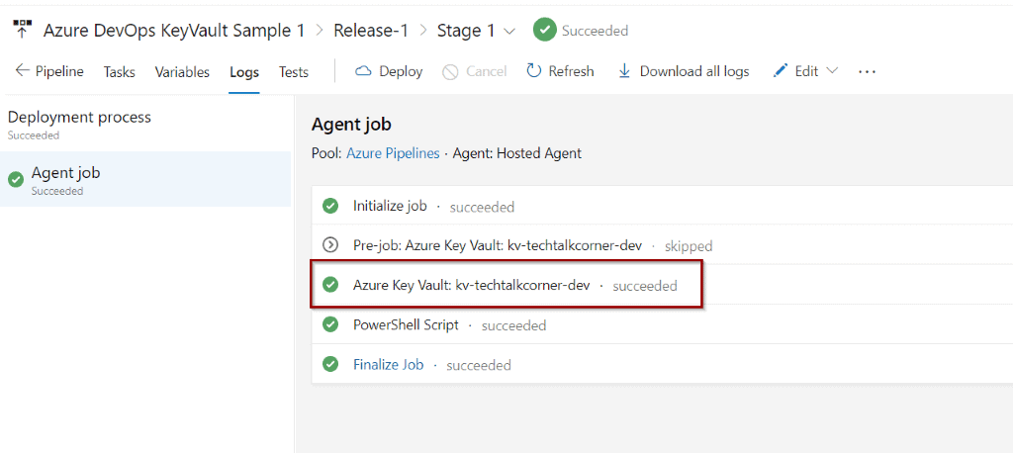Click the Deploy cloud icon

[364, 71]
